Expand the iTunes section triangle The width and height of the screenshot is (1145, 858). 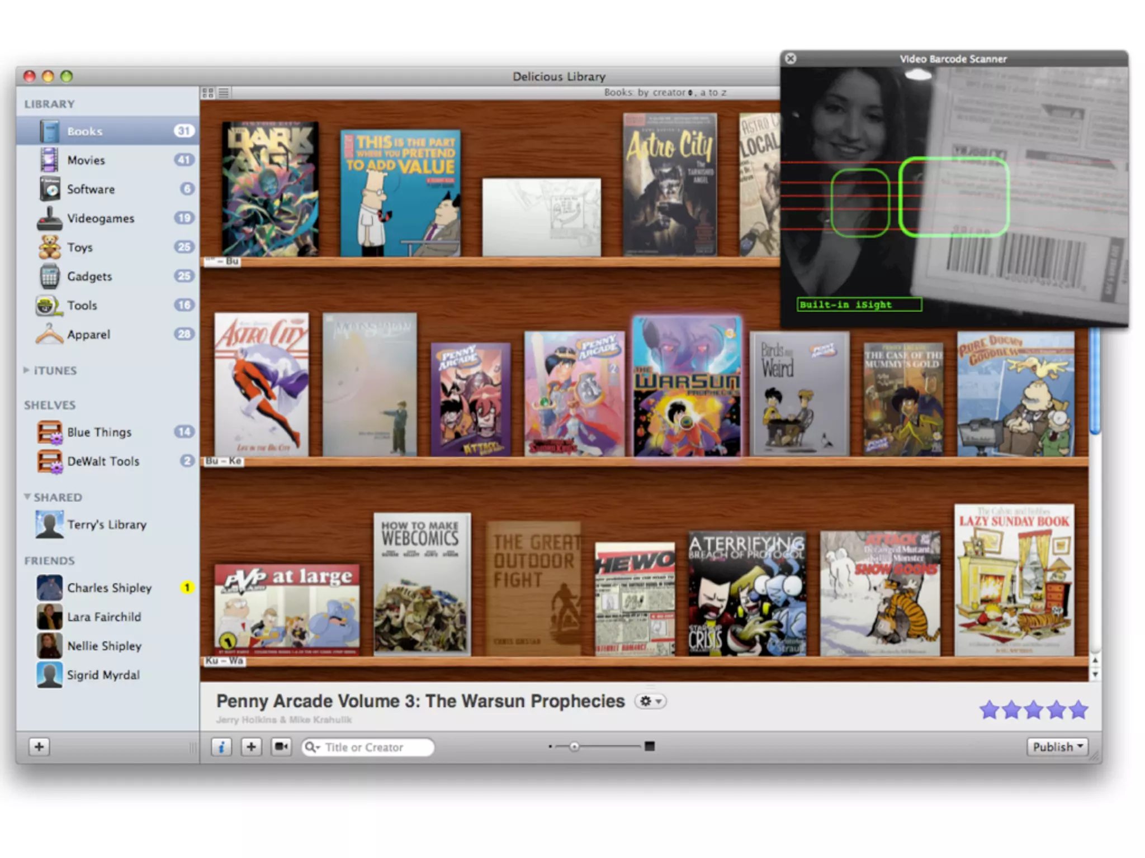[26, 370]
